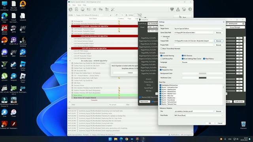Select the iTunes desktop icon
This screenshot has height=142, width=253.
tap(13, 113)
